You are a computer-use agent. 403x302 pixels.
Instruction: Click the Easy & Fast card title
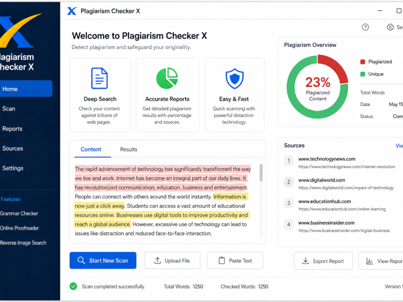[234, 99]
